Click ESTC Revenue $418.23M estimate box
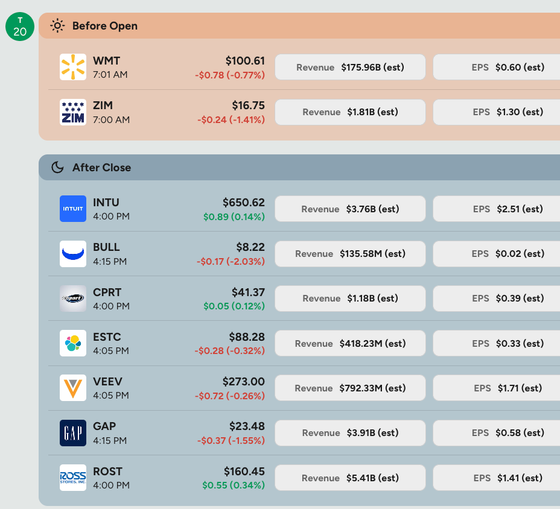Viewport: 560px width, 509px height. tap(350, 343)
